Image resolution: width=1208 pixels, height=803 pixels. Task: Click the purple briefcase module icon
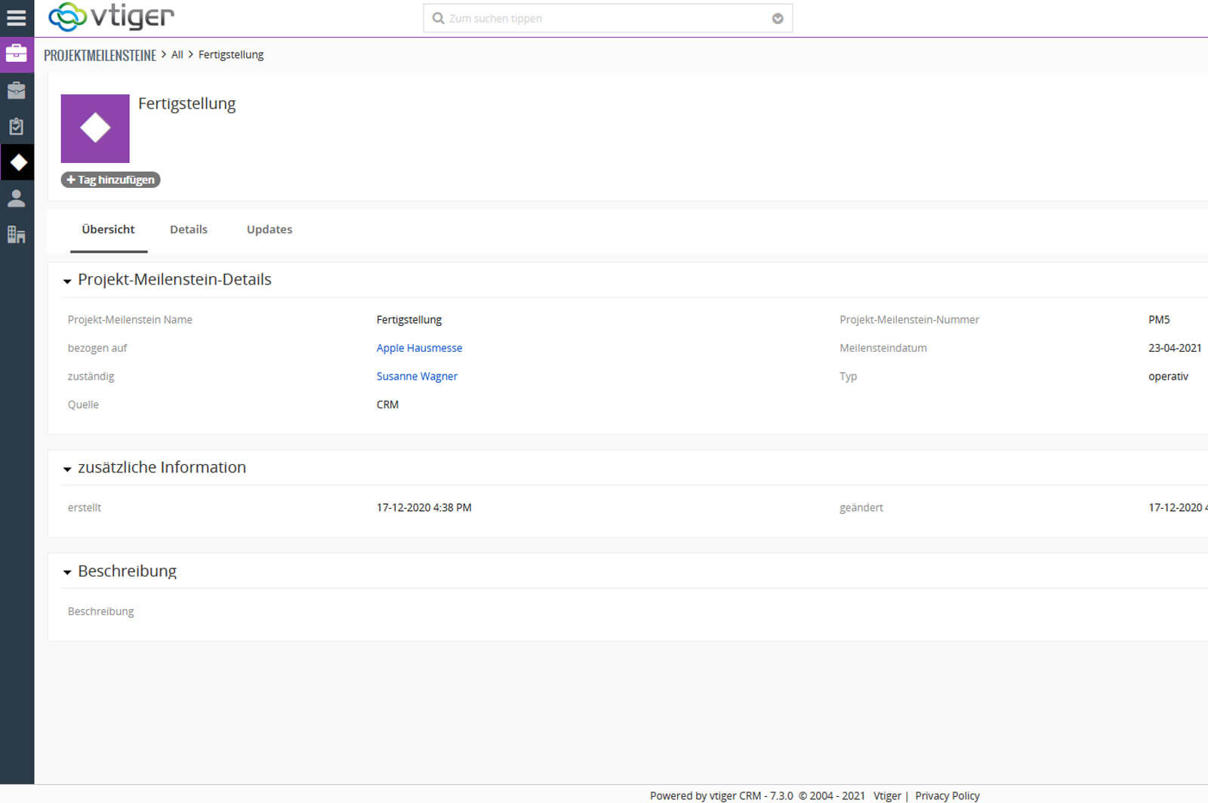tap(17, 54)
